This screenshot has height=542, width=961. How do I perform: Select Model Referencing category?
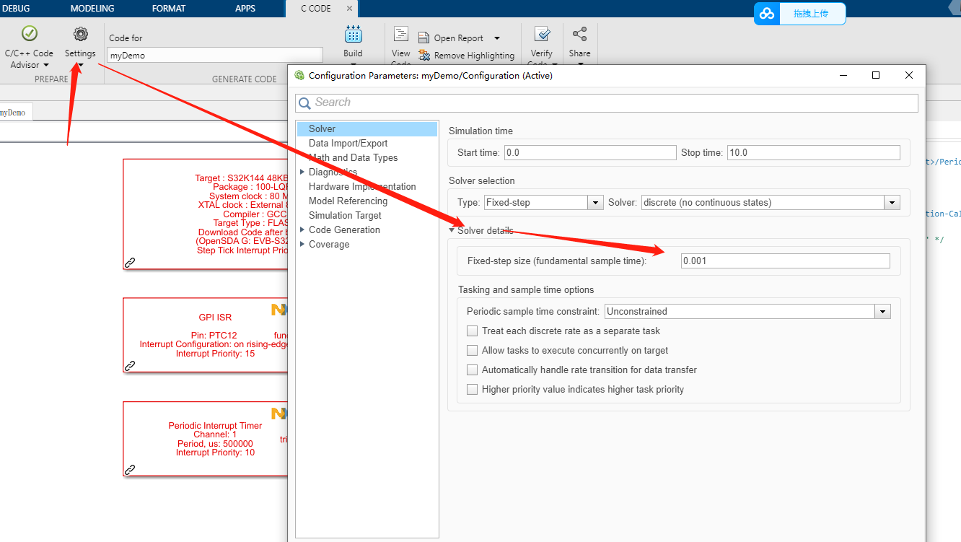coord(348,201)
